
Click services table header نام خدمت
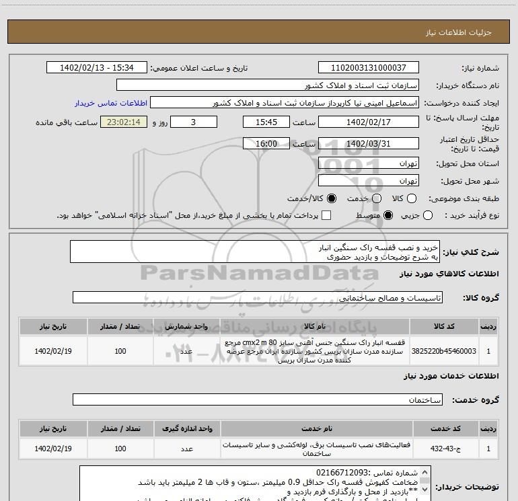[x=316, y=428]
